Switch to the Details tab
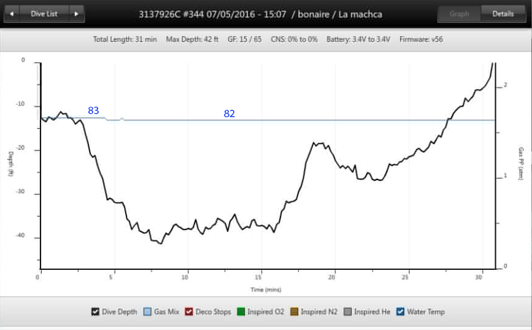 coord(503,13)
